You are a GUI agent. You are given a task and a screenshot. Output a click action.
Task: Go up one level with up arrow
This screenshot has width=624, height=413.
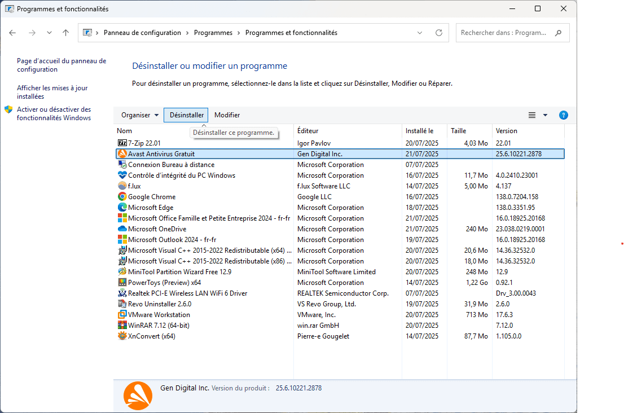(65, 33)
